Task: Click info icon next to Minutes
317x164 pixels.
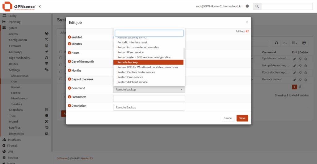Action: [x=69, y=44]
